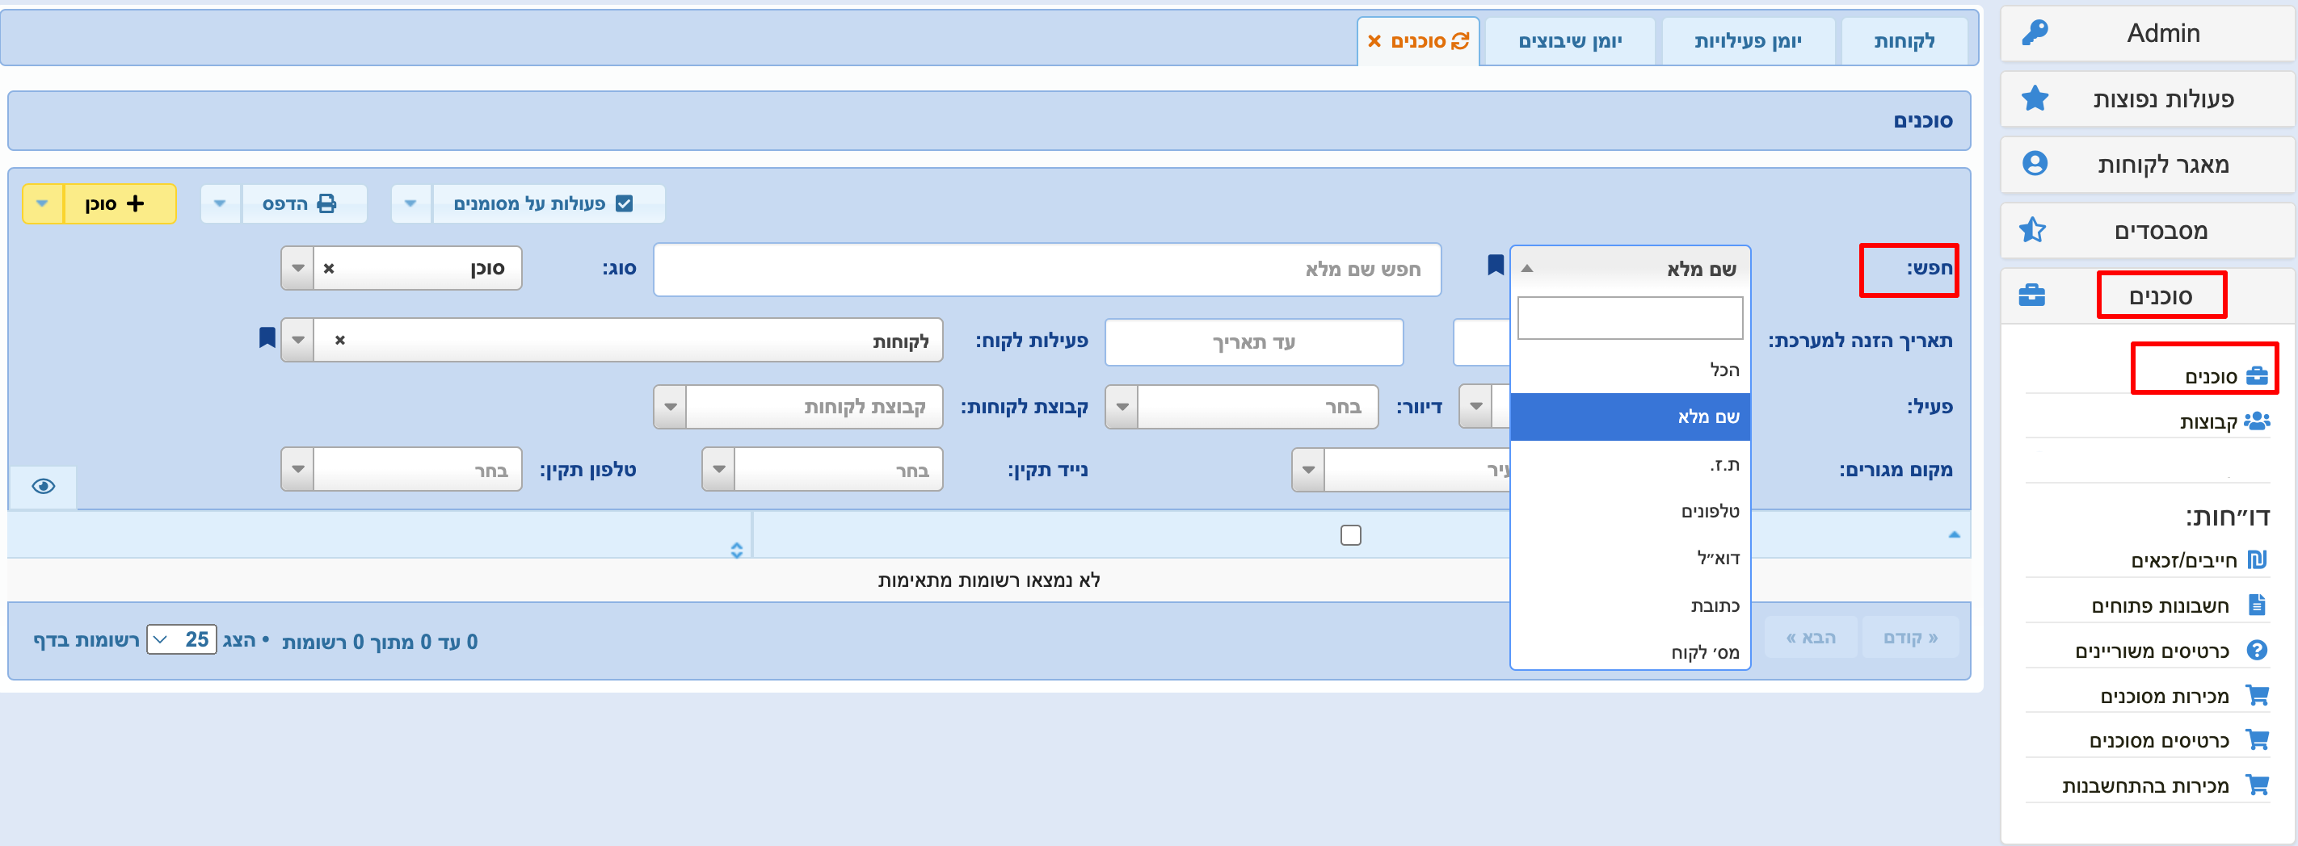Go to the next page with הבא

pos(1810,638)
